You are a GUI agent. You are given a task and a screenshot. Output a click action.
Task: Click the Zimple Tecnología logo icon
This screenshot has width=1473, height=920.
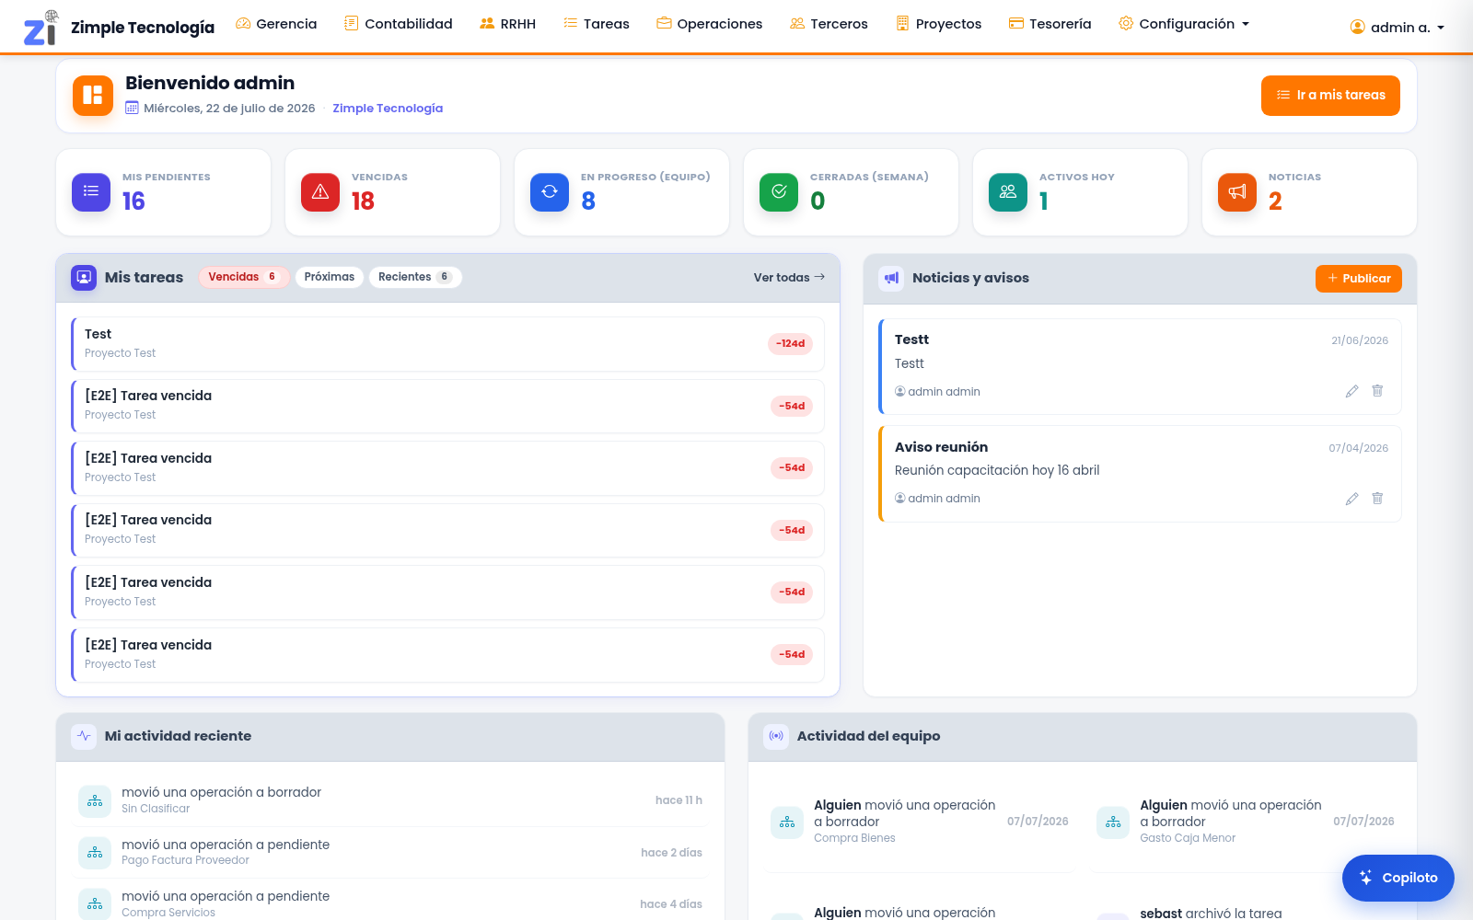coord(41,28)
